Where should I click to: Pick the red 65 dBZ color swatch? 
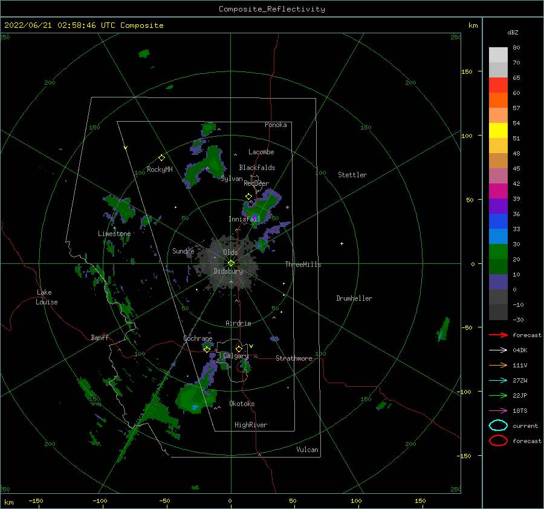click(x=498, y=85)
